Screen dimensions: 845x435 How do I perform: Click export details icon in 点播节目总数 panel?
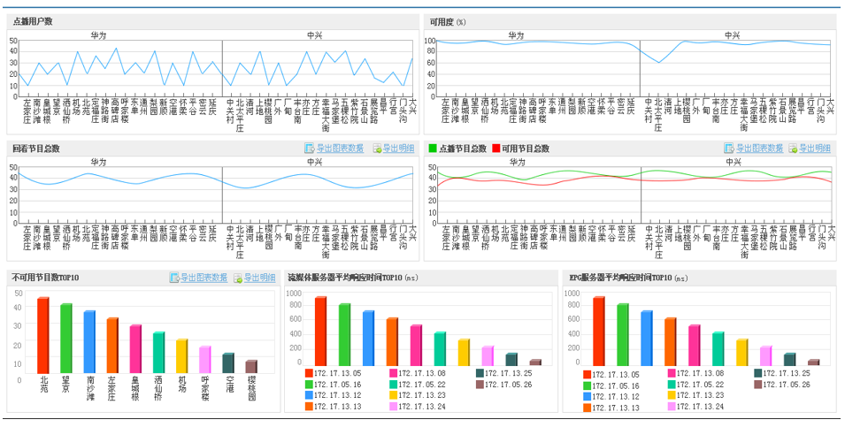[794, 149]
